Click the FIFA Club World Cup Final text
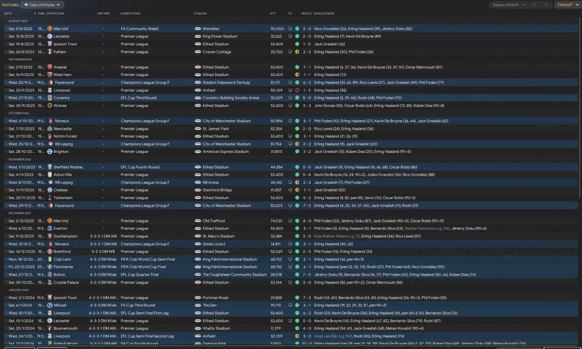The image size is (582, 349). pyautogui.click(x=144, y=267)
